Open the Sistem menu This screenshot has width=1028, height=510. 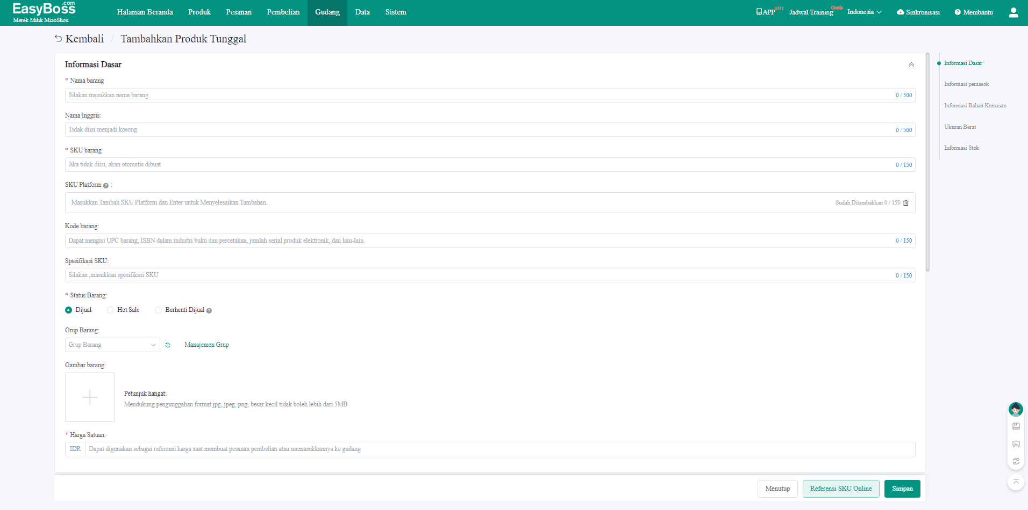click(x=396, y=12)
